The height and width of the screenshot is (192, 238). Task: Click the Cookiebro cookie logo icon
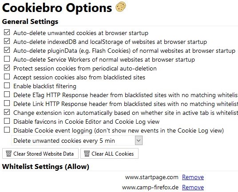coord(121,7)
